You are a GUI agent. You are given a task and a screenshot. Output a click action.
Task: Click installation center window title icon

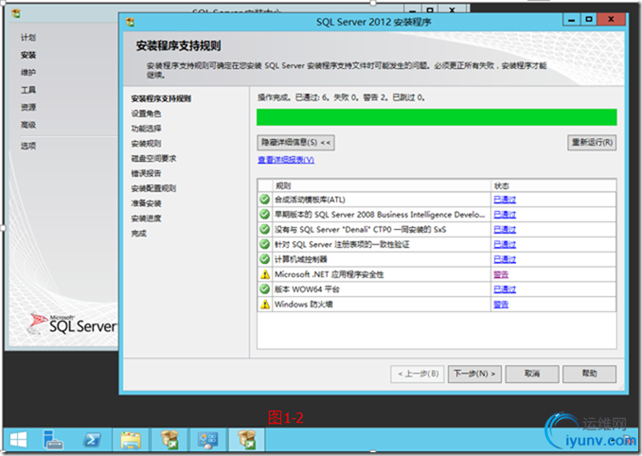[16, 13]
